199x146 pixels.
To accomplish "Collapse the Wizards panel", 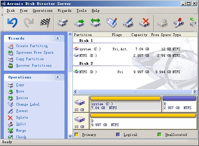I will pyautogui.click(x=58, y=38).
